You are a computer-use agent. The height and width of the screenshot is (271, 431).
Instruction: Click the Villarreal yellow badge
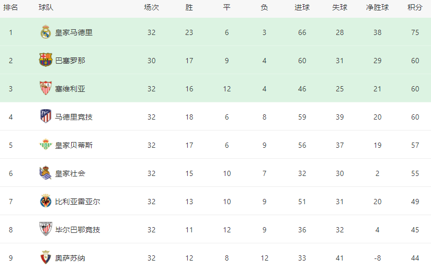point(46,201)
